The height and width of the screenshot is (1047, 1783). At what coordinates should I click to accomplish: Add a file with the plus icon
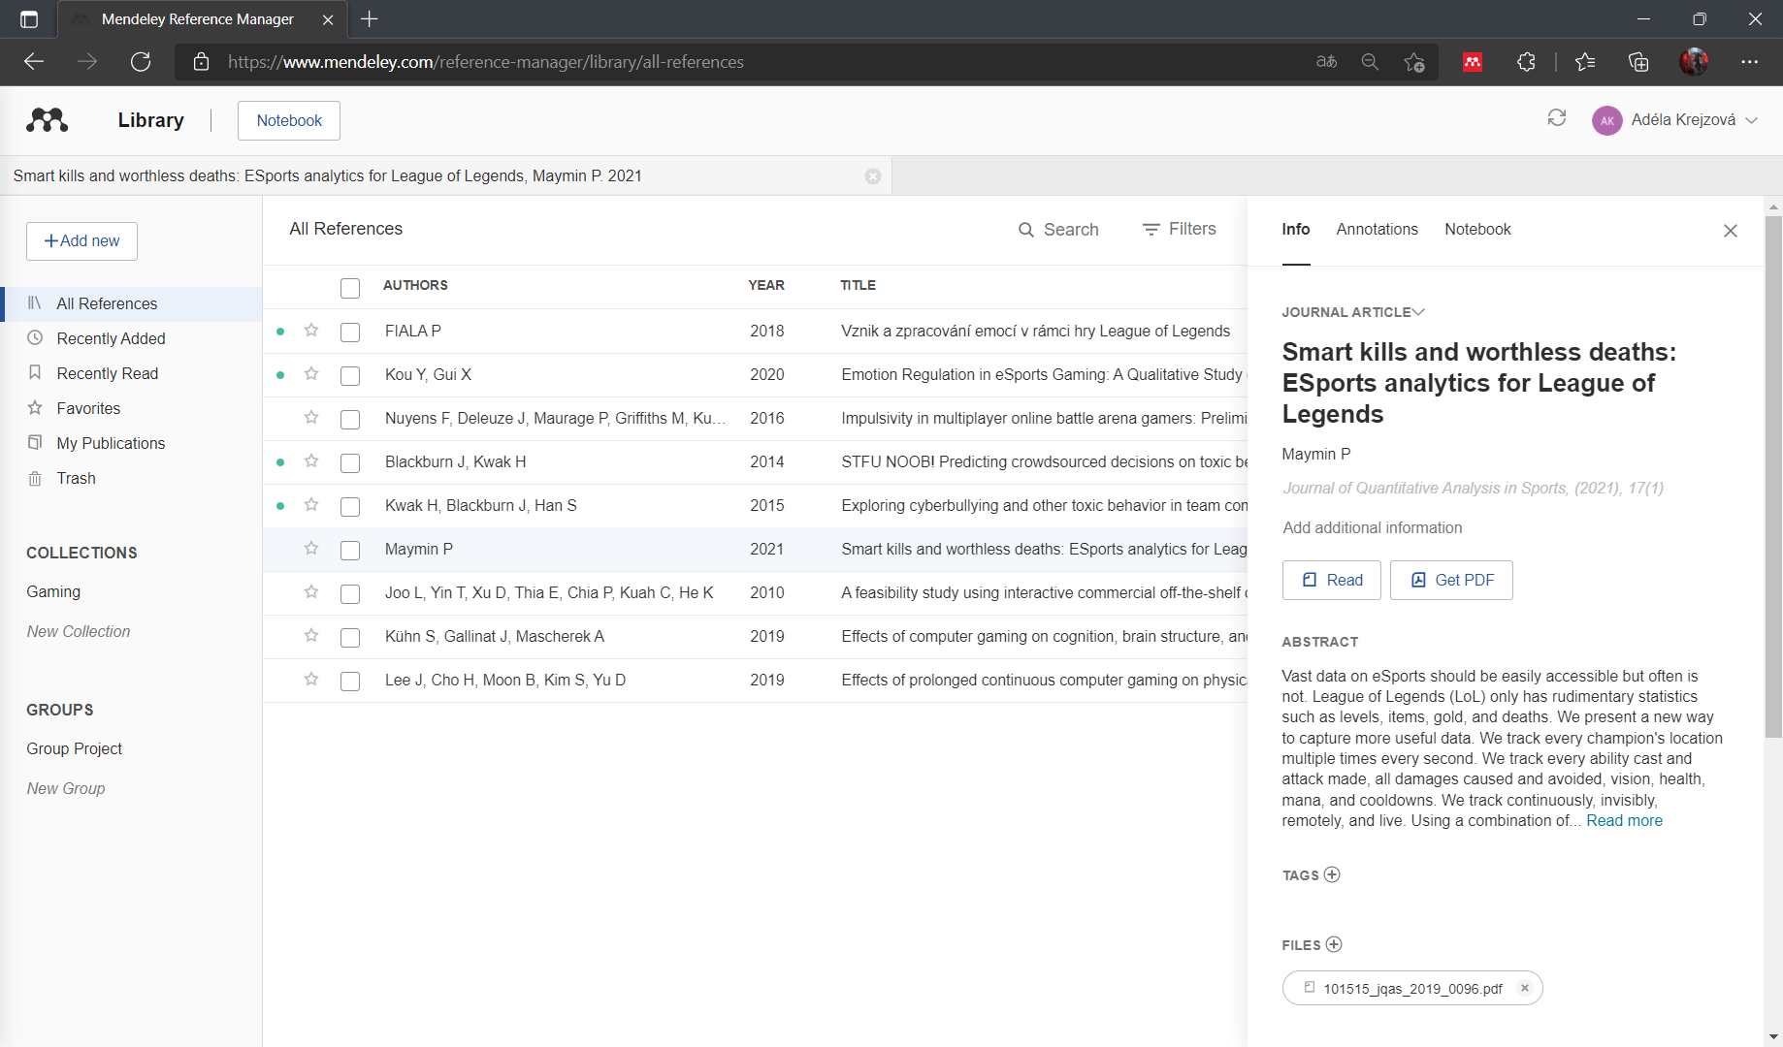point(1334,944)
